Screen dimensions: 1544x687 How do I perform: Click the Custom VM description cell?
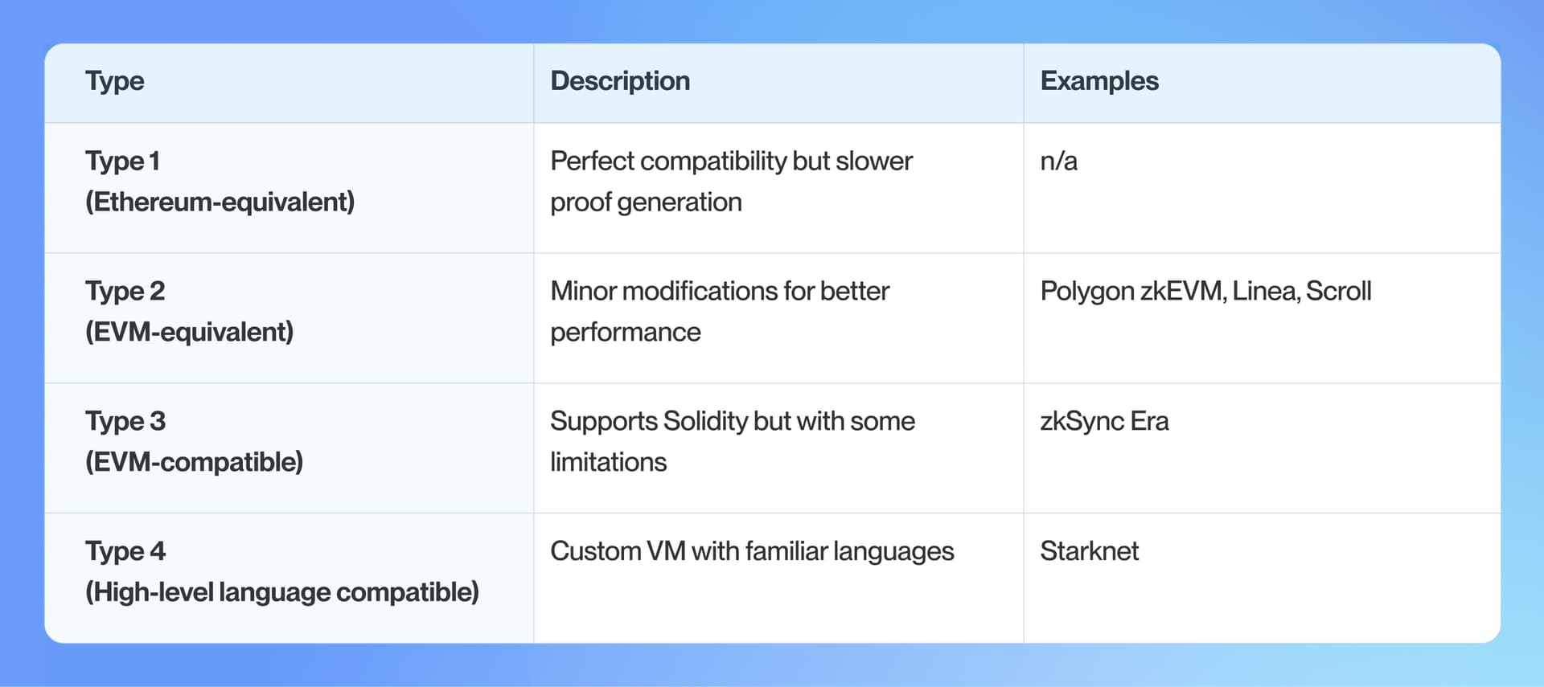(752, 551)
